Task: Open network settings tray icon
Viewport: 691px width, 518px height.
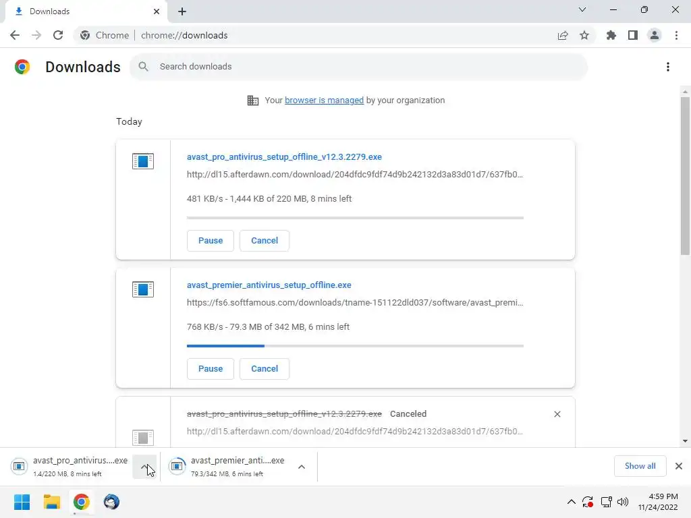Action: (607, 502)
